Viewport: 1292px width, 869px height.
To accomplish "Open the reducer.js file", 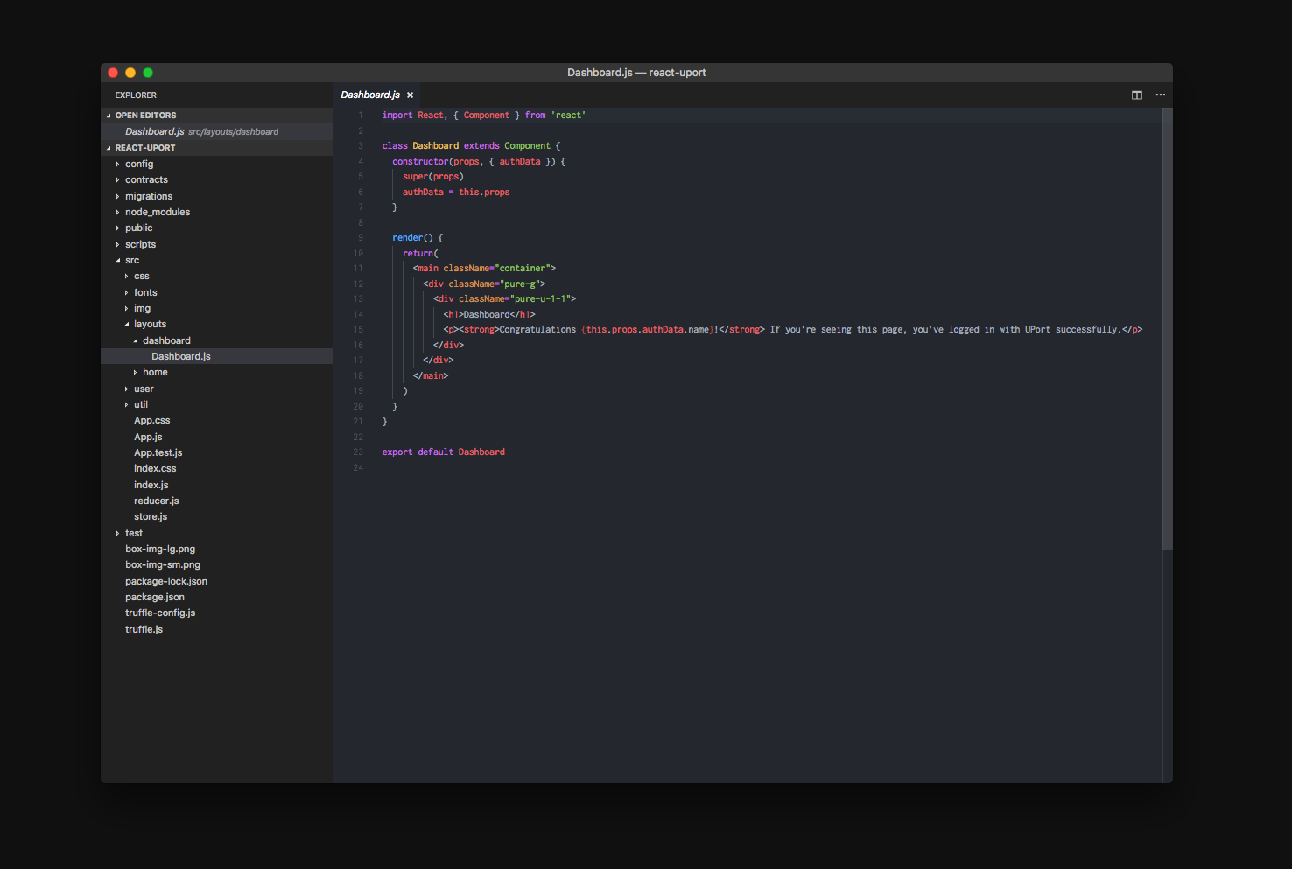I will pyautogui.click(x=156, y=501).
